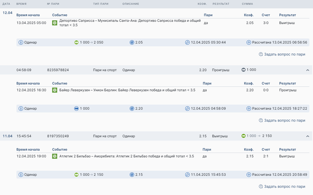Collapse bet 8235978824 details with chevron
The width and height of the screenshot is (313, 195).
pyautogui.click(x=308, y=70)
